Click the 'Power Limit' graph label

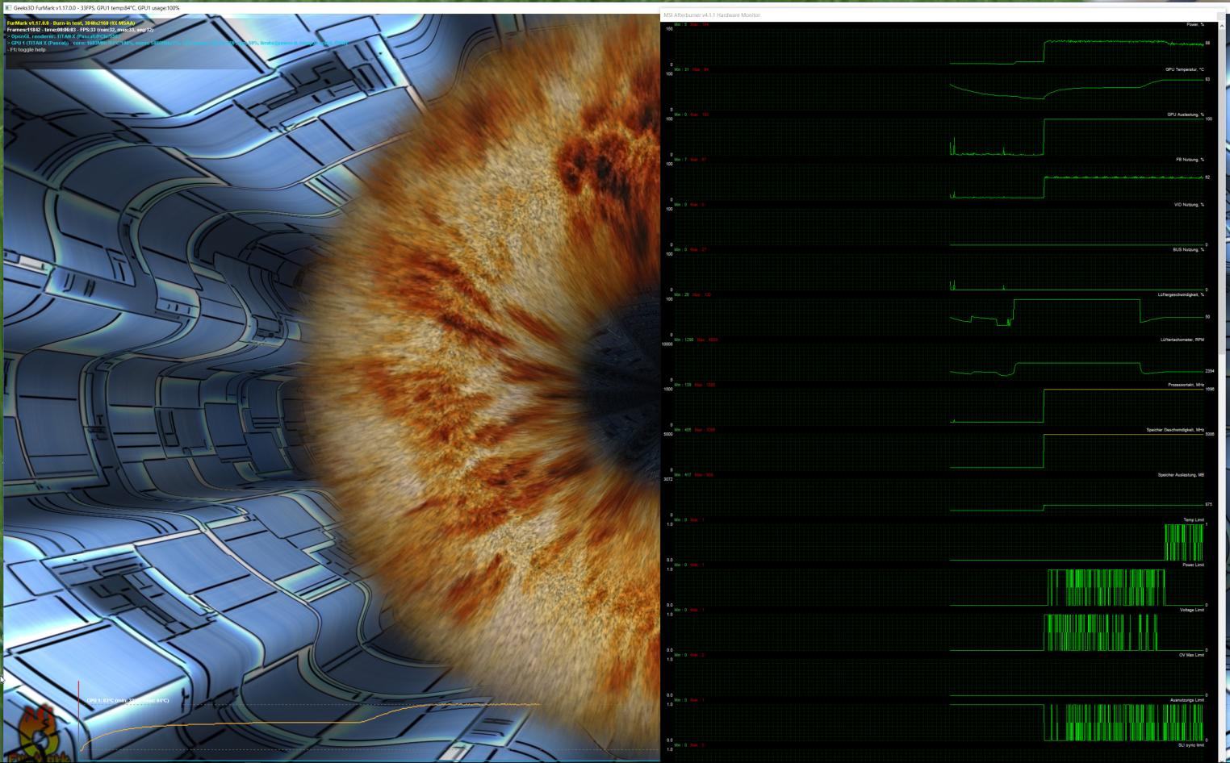(x=1193, y=565)
